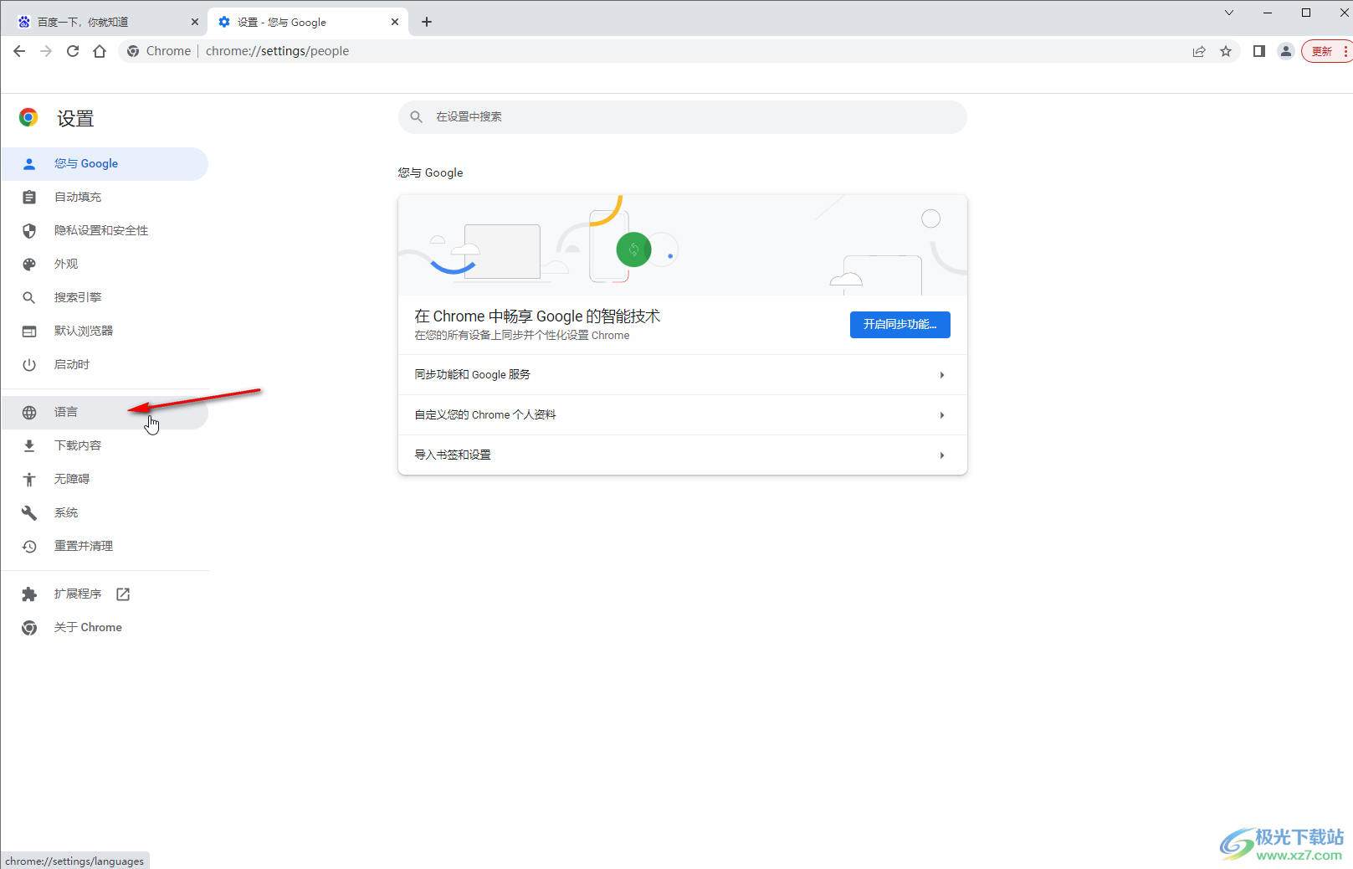
Task: Click the site info icon before Chrome in address bar
Action: pyautogui.click(x=133, y=51)
